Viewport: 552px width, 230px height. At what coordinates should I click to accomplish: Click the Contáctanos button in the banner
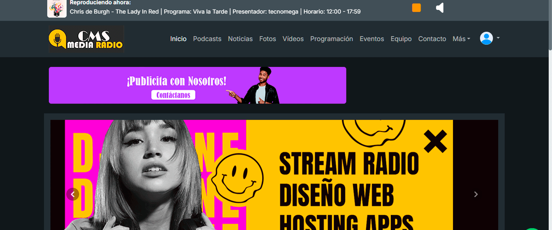(x=173, y=95)
